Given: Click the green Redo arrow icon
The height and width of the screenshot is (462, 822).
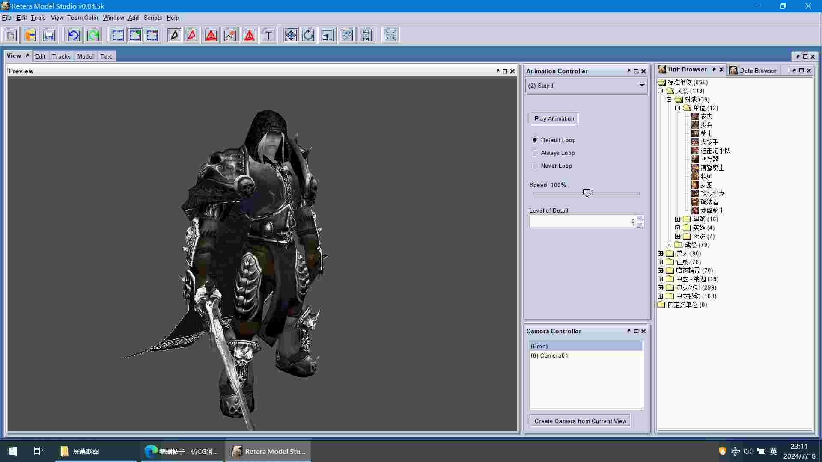Looking at the screenshot, I should point(93,35).
